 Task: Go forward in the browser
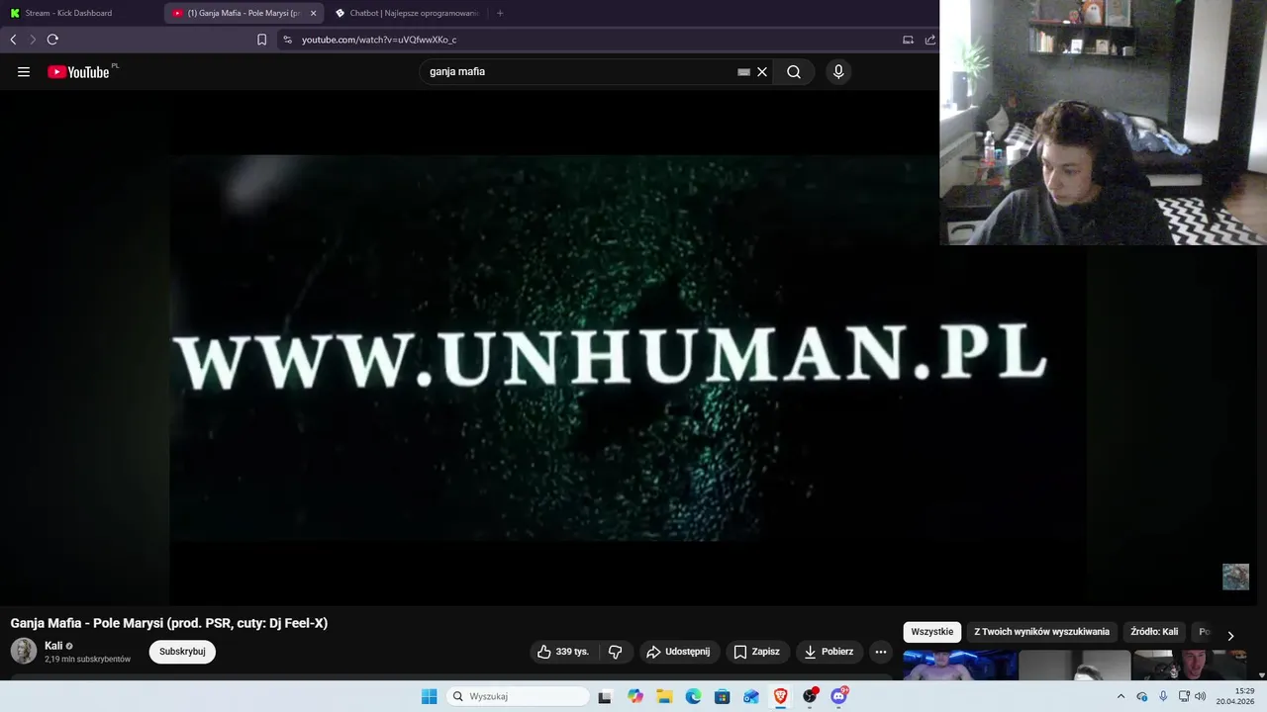click(x=33, y=40)
